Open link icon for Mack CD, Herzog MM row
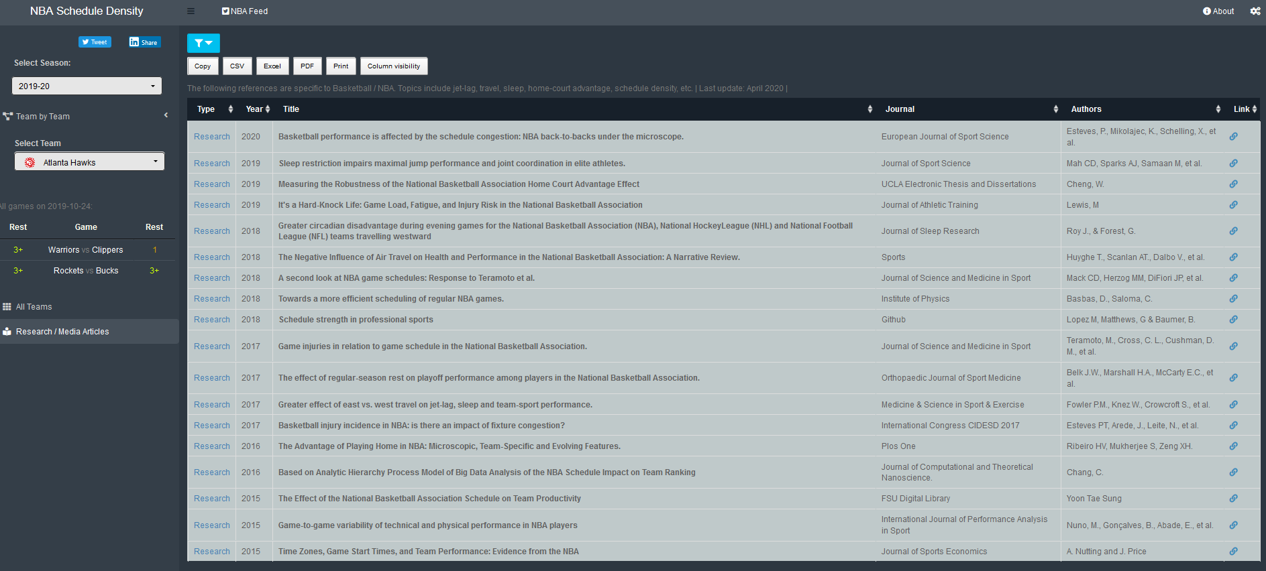 (1233, 278)
